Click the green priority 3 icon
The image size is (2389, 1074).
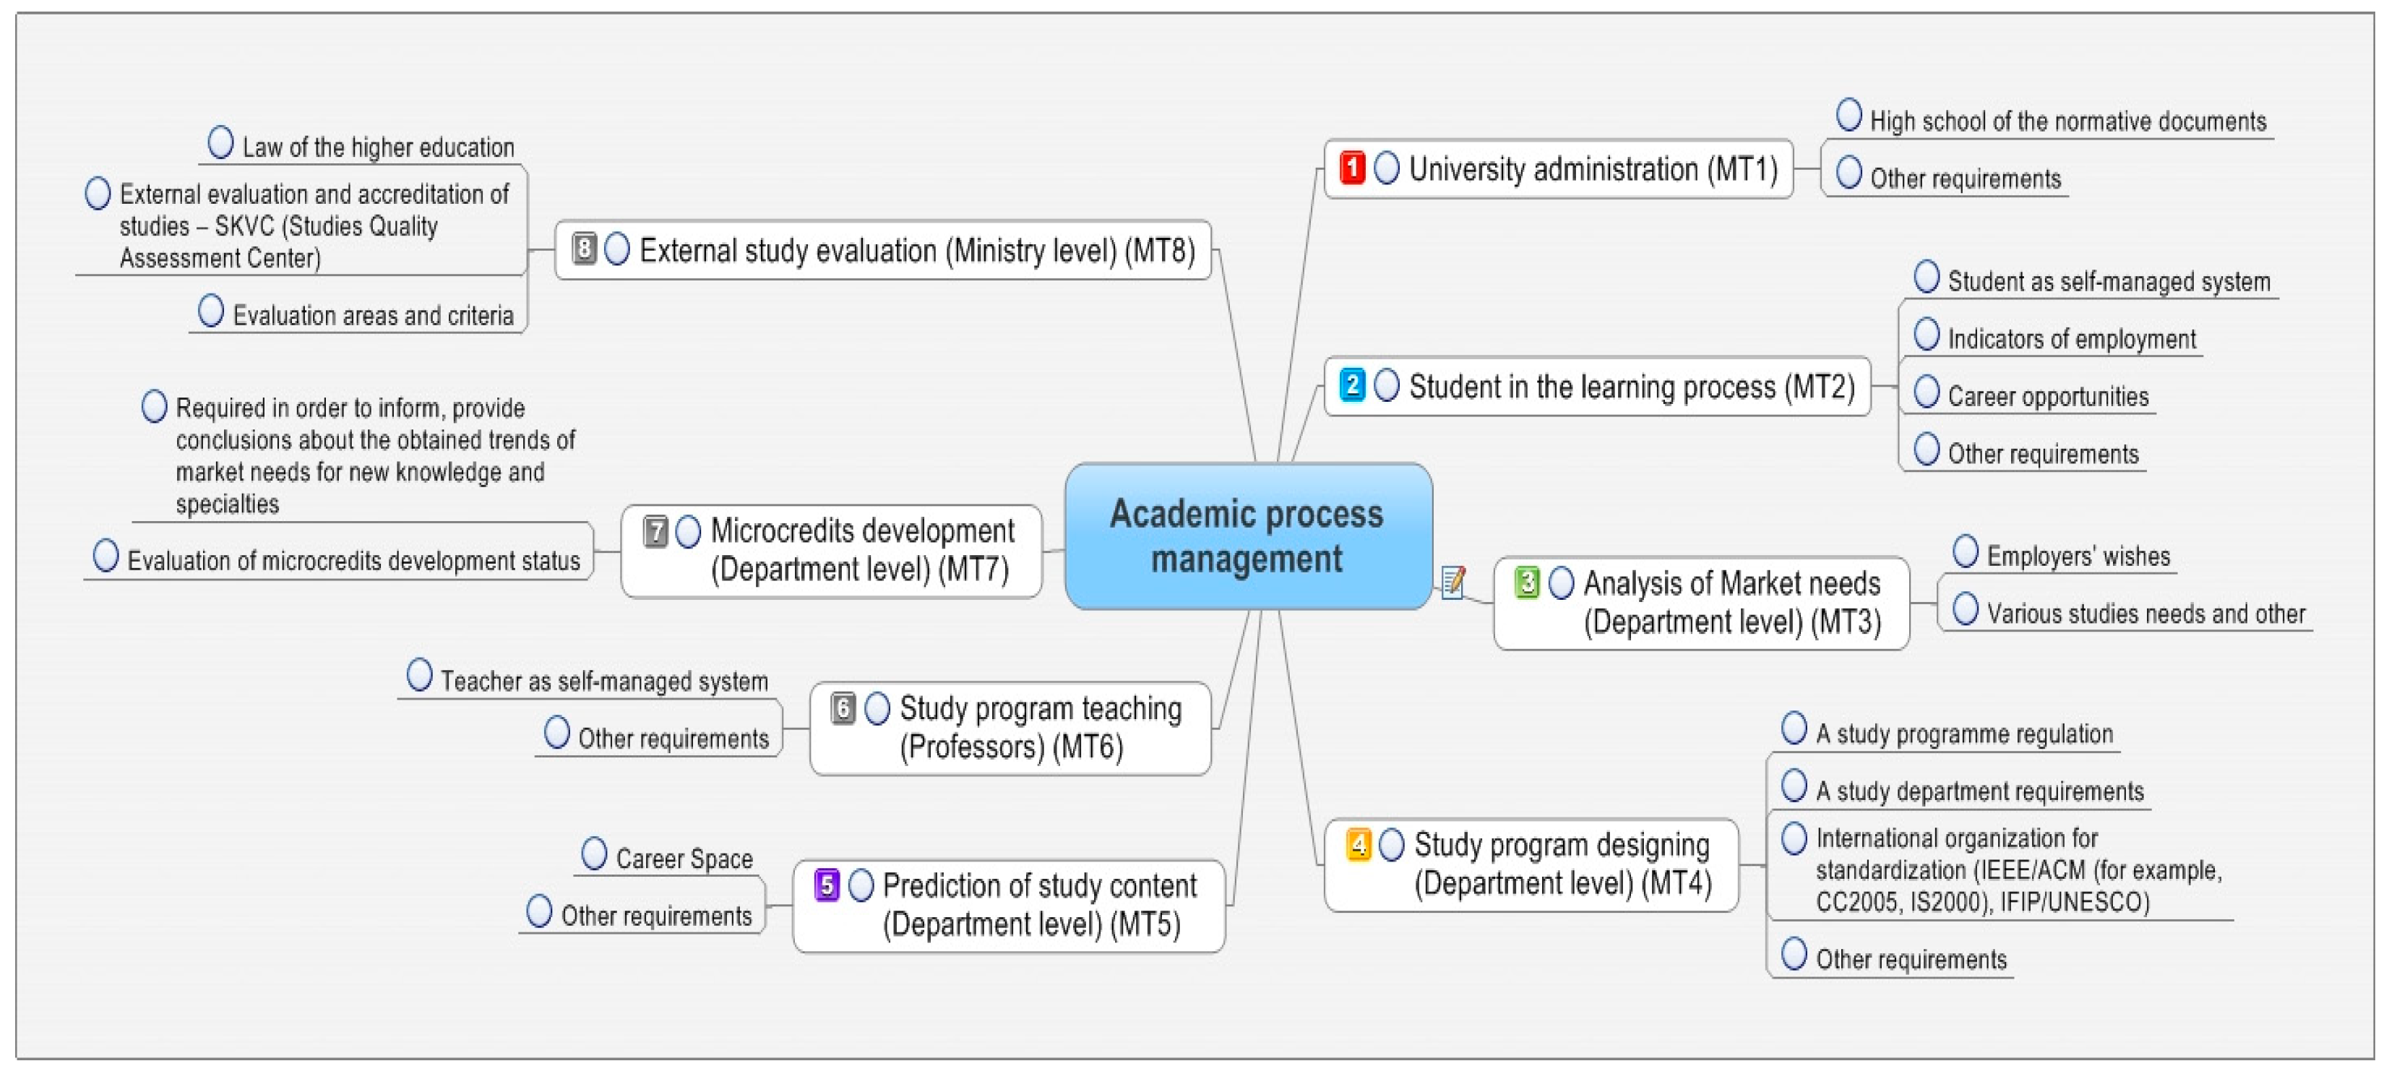1526,583
